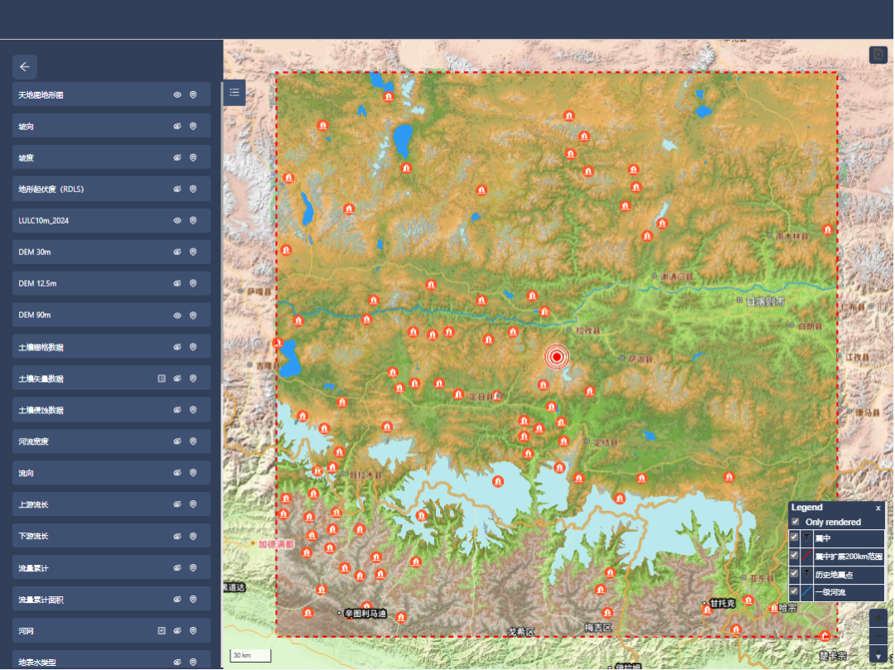Uncheck the Only rendered checkbox
The width and height of the screenshot is (895, 670).
(x=796, y=522)
